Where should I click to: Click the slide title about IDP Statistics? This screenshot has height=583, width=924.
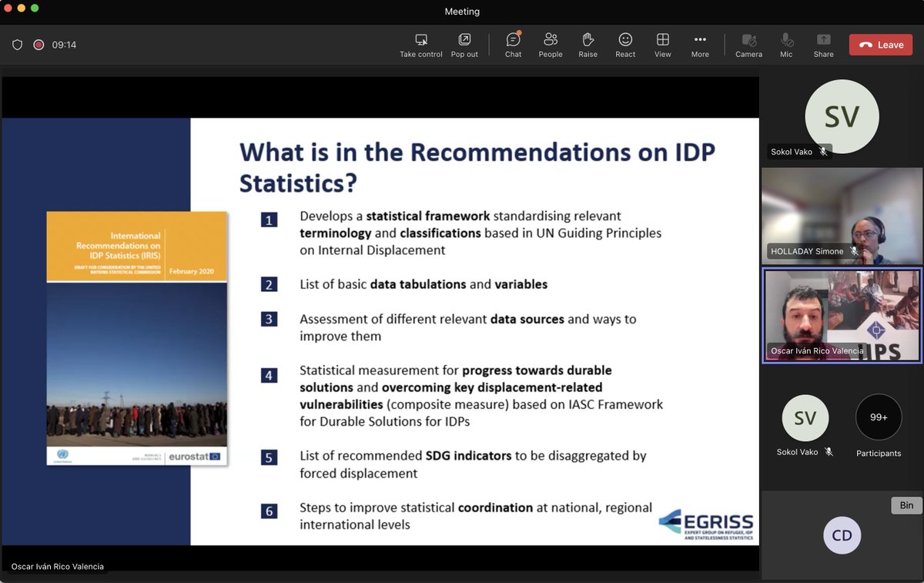click(477, 166)
